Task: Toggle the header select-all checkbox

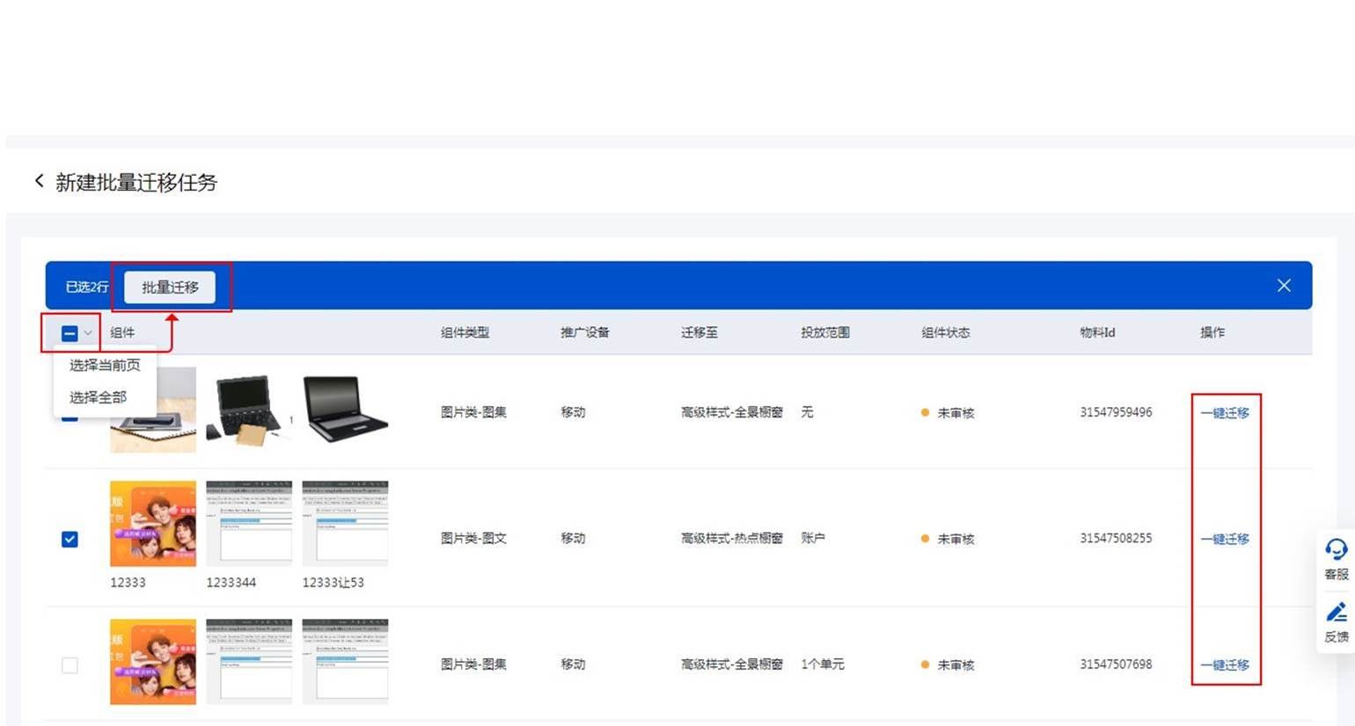Action: [x=70, y=333]
